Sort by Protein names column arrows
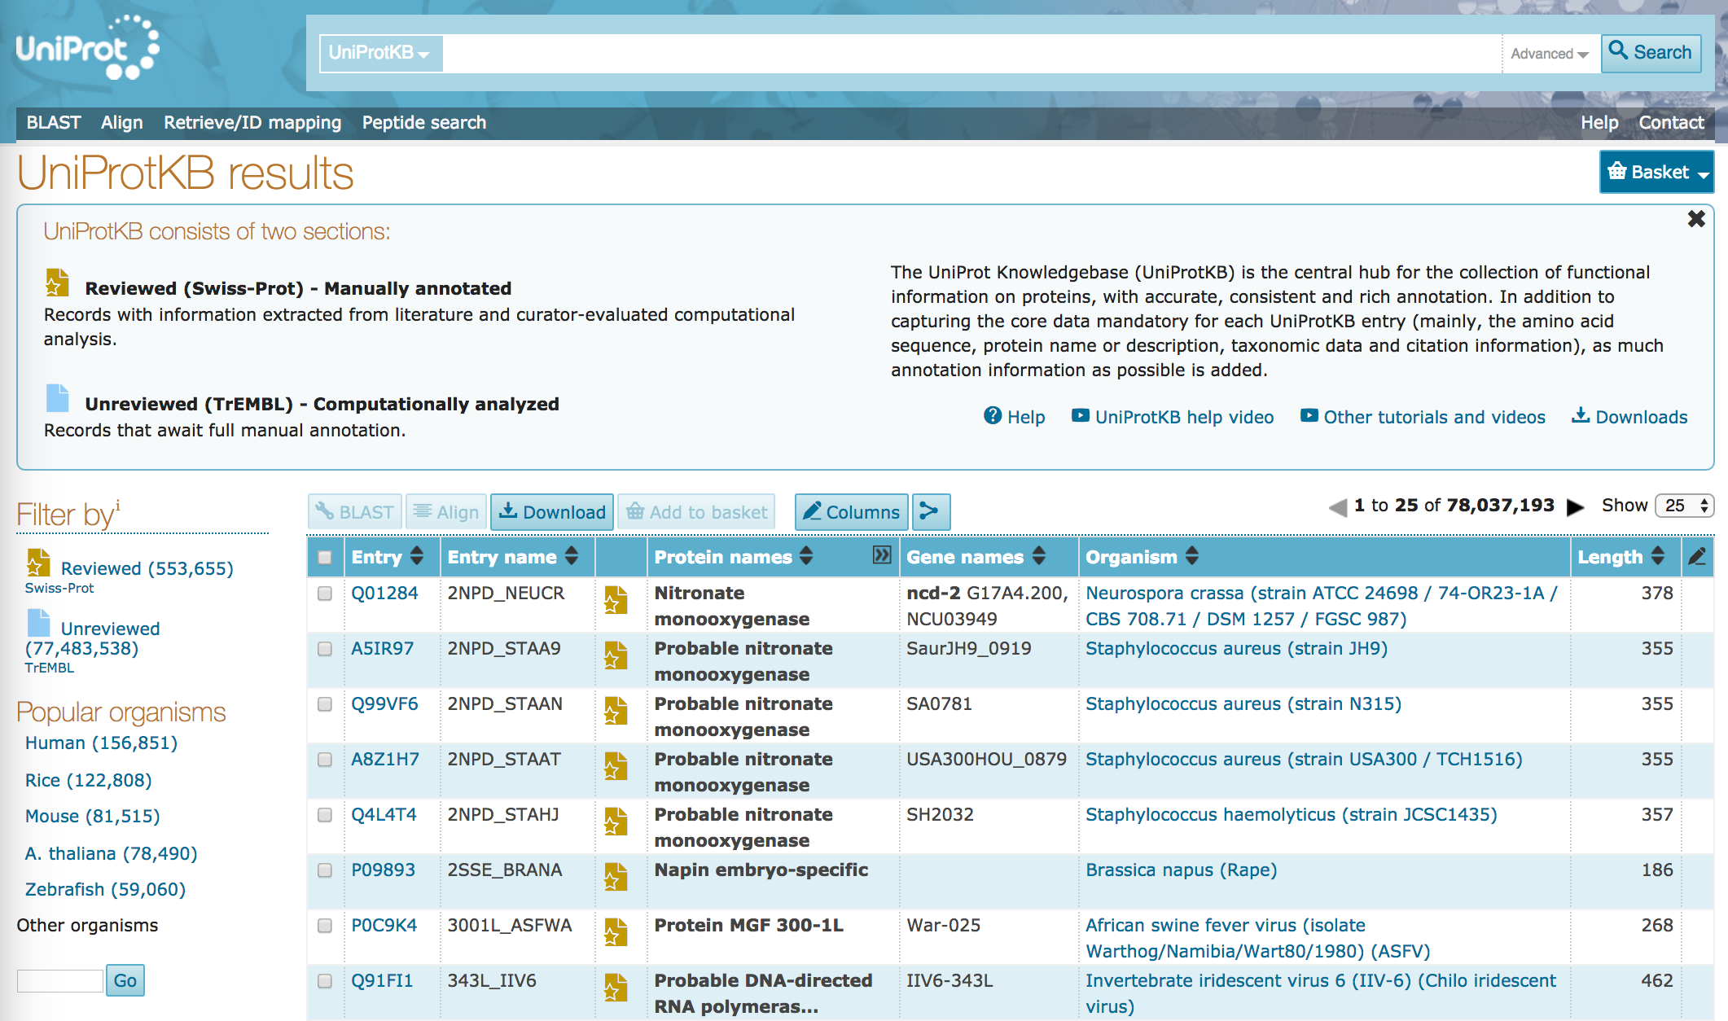Screen dimensions: 1728x1021 point(806,556)
